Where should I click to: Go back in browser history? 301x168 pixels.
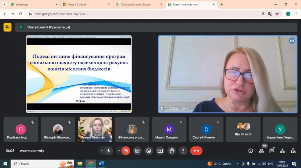coord(5,14)
